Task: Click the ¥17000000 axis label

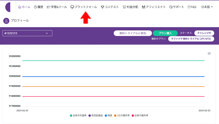Action: pyautogui.click(x=15, y=106)
